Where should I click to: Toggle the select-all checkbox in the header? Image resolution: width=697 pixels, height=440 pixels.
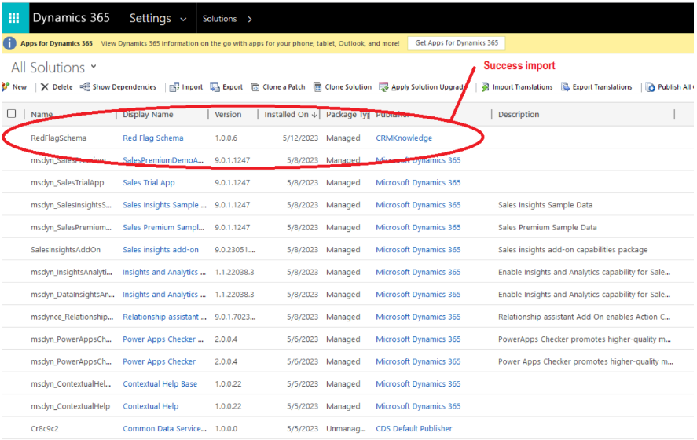click(12, 114)
